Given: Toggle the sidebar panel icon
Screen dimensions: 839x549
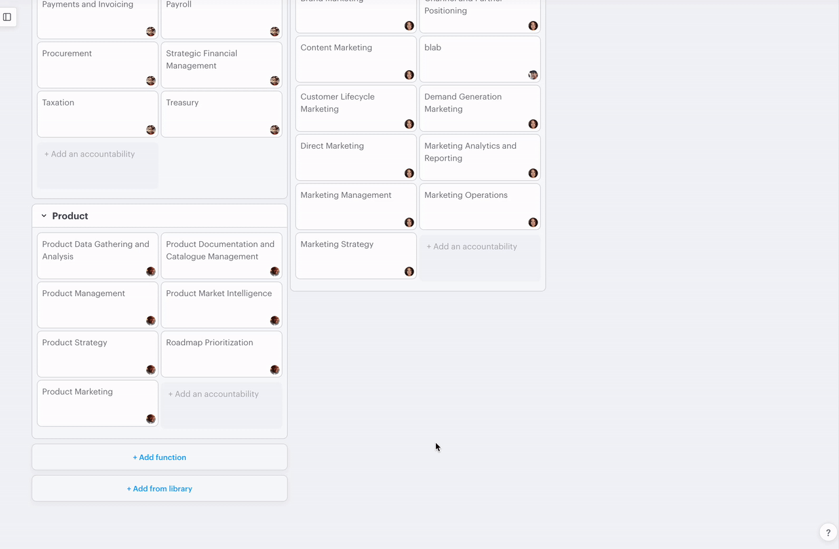Looking at the screenshot, I should (x=7, y=17).
